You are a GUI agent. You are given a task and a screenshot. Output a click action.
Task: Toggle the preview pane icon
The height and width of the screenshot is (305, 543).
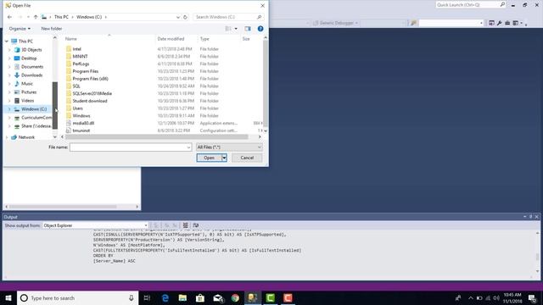point(248,29)
